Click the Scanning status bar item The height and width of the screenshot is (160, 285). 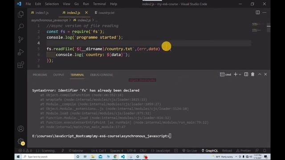coord(45,151)
